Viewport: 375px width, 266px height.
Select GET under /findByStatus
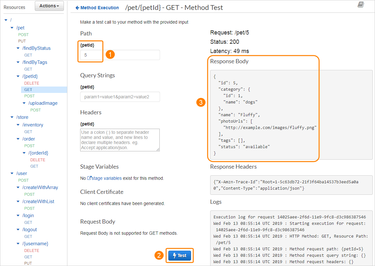[x=28, y=55]
